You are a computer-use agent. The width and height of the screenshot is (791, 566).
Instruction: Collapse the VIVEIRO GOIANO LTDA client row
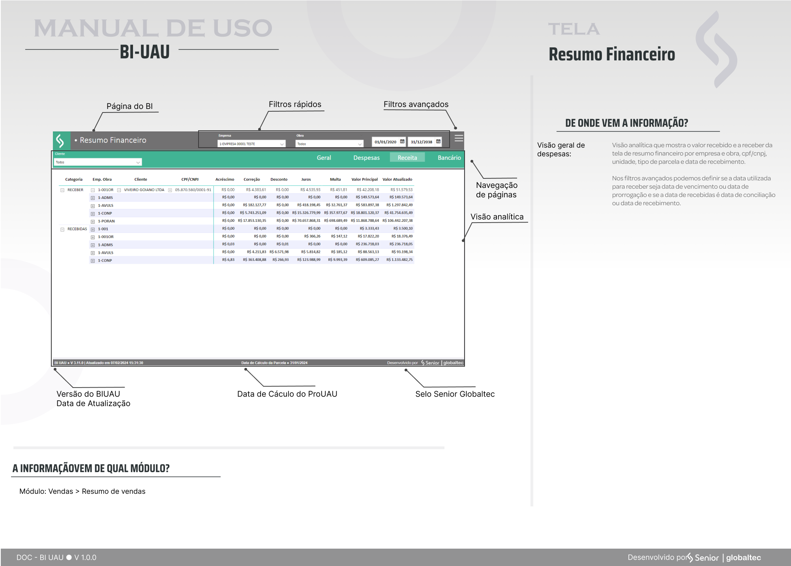coord(119,190)
